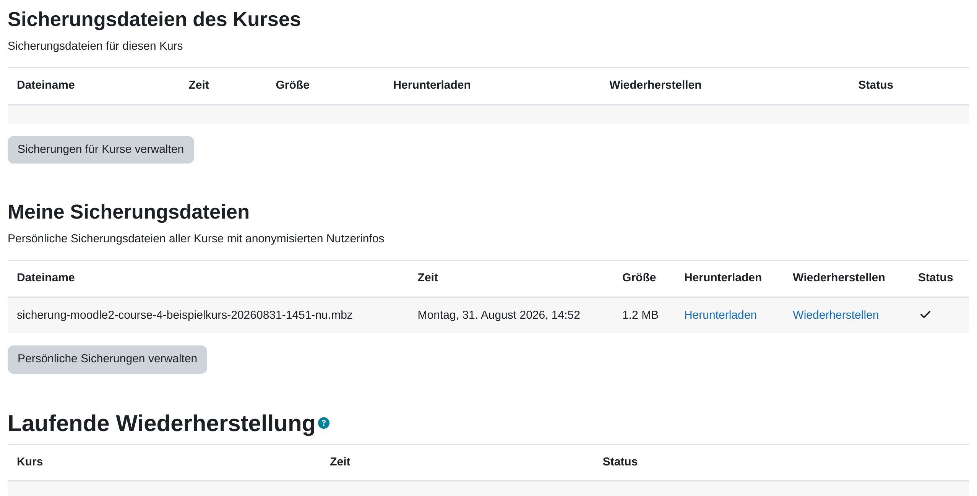This screenshot has width=977, height=496.
Task: Open help icon beside Laufende Wiederherstellung
Action: click(324, 423)
